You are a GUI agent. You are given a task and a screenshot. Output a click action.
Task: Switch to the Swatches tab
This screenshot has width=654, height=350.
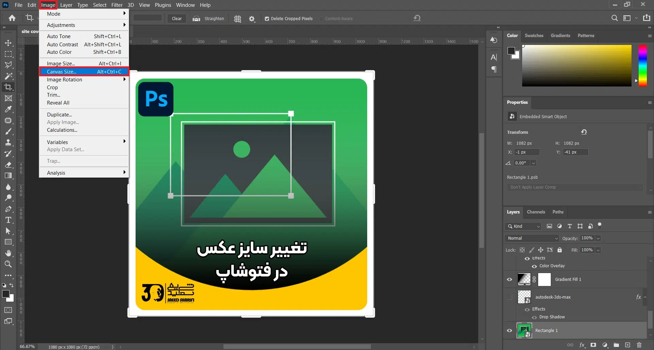(x=534, y=35)
